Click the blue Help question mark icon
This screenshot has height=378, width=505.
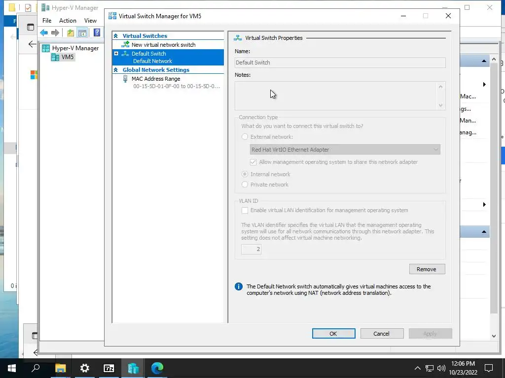coord(97,32)
